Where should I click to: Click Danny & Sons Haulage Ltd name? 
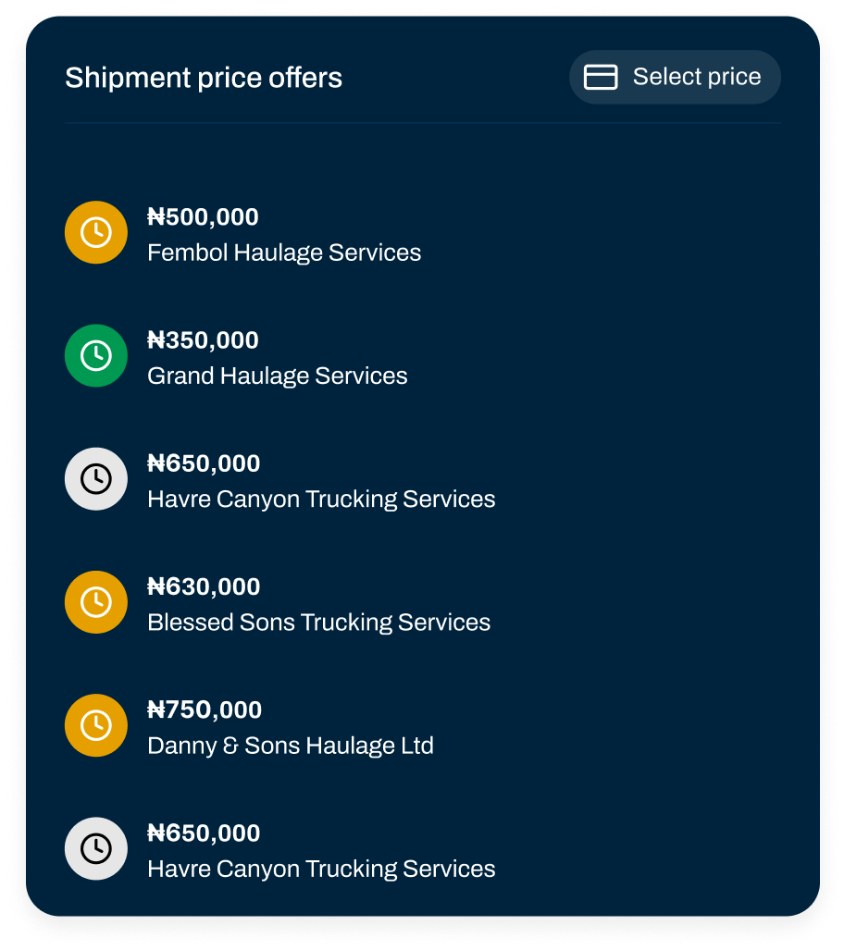(291, 746)
